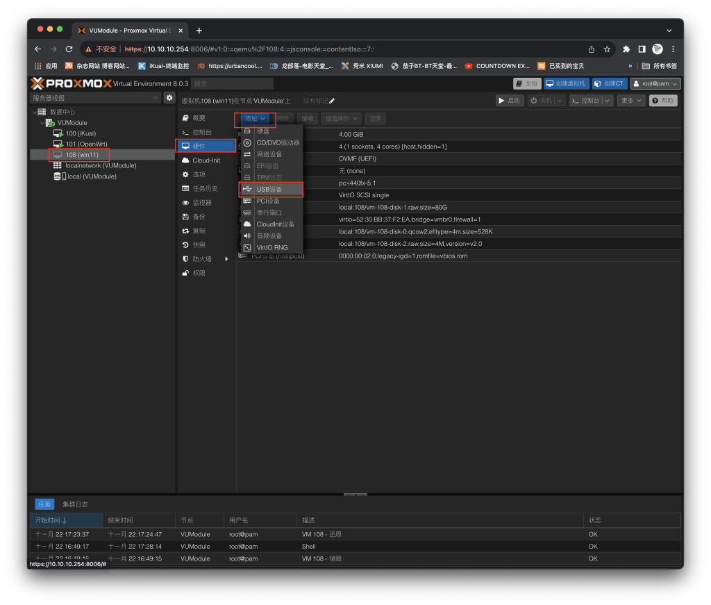Open the 硬件 hardware tab

tap(204, 146)
